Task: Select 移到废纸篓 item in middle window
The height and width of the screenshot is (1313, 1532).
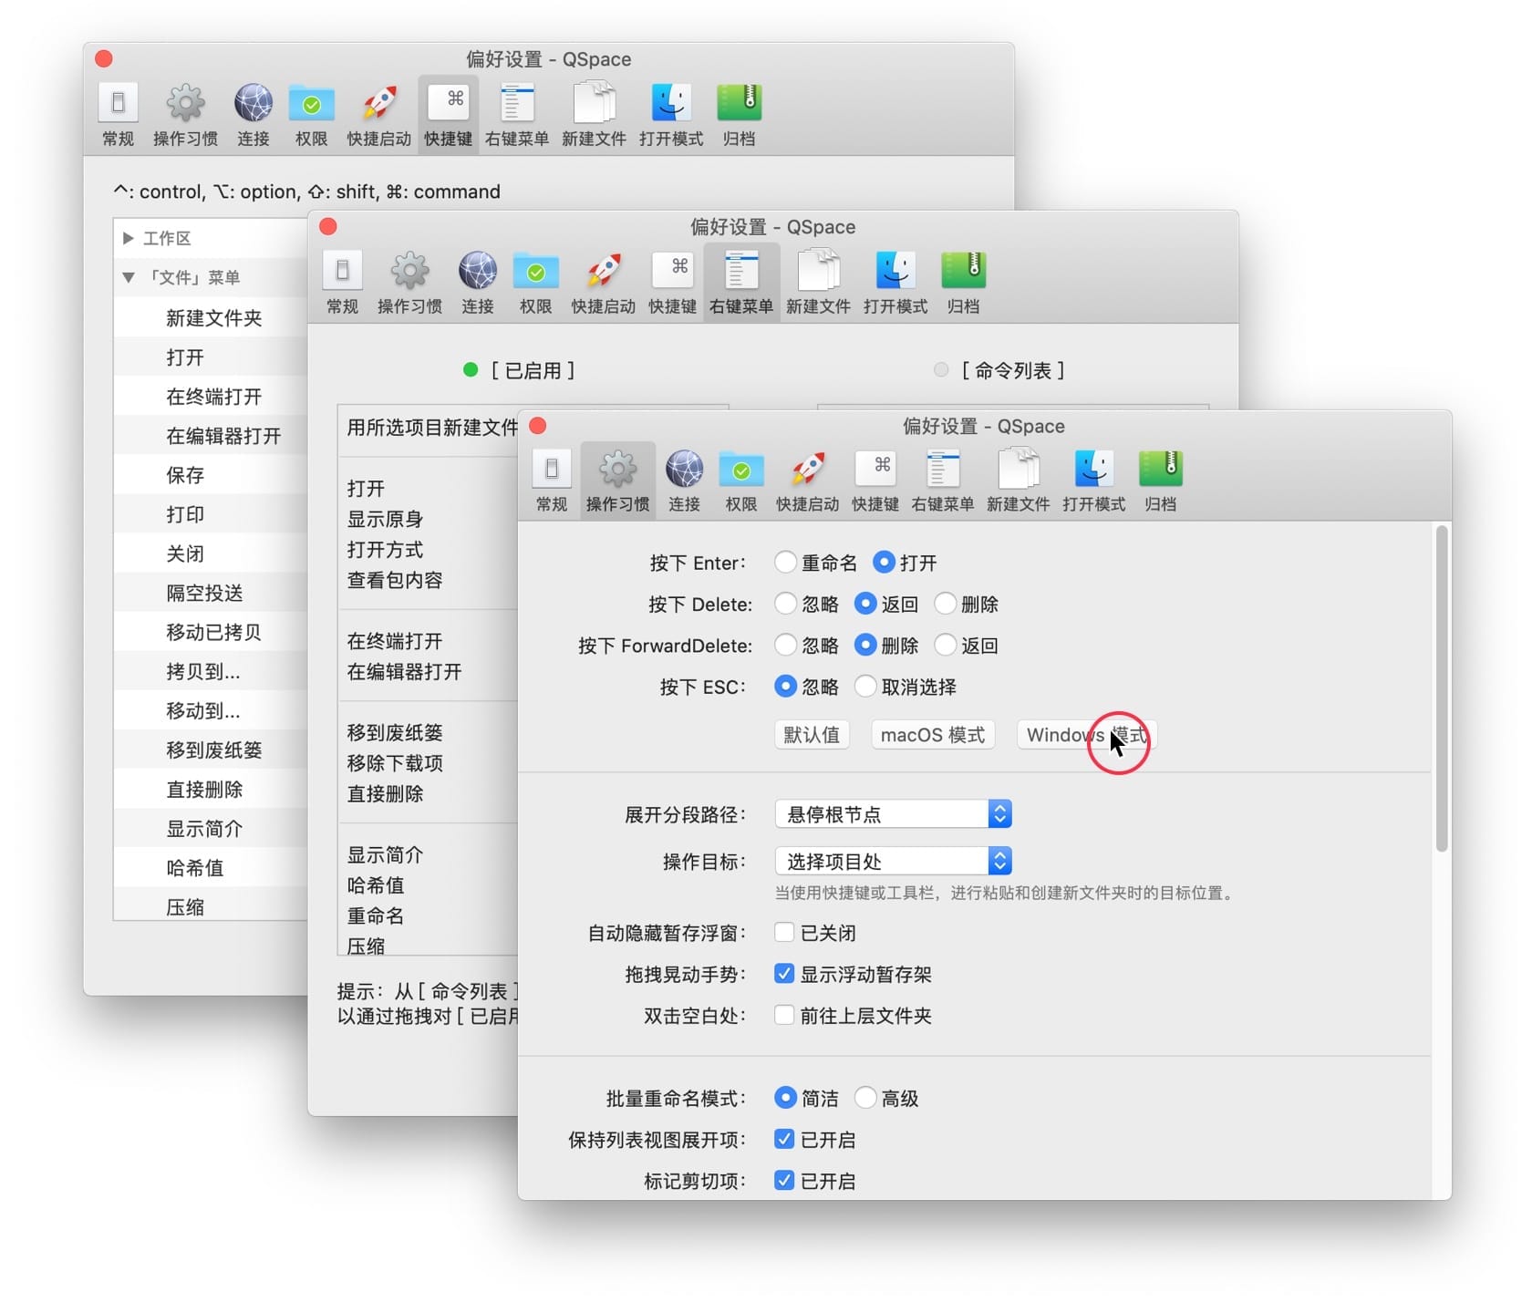Action: tap(395, 732)
